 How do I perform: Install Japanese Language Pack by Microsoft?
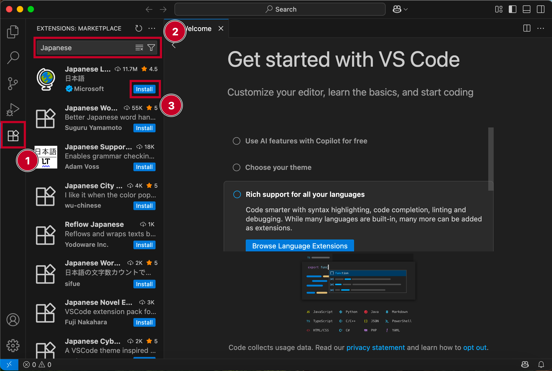pyautogui.click(x=144, y=89)
